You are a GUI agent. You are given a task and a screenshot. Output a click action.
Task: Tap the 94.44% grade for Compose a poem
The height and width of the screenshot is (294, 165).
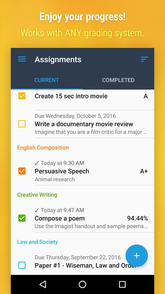click(138, 218)
